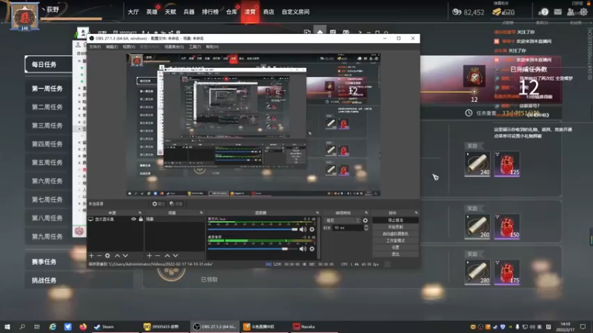Open desktop audio settings gear in mixer

312,249
